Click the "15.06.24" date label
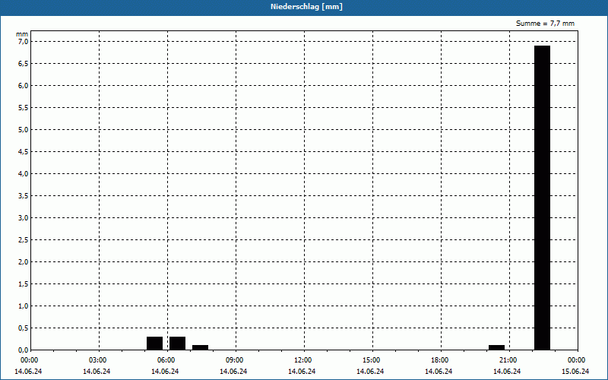 575,372
